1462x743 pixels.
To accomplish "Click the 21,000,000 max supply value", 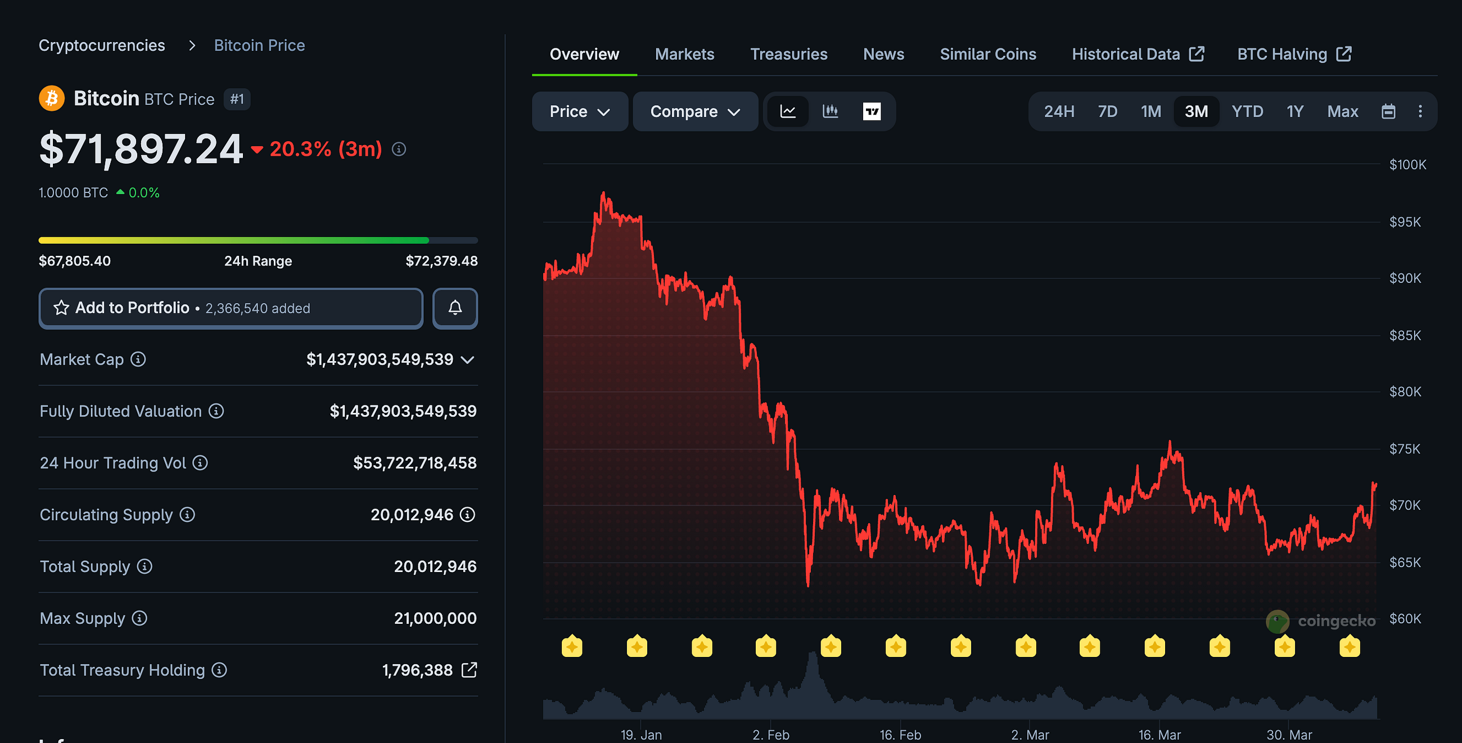I will click(x=435, y=618).
